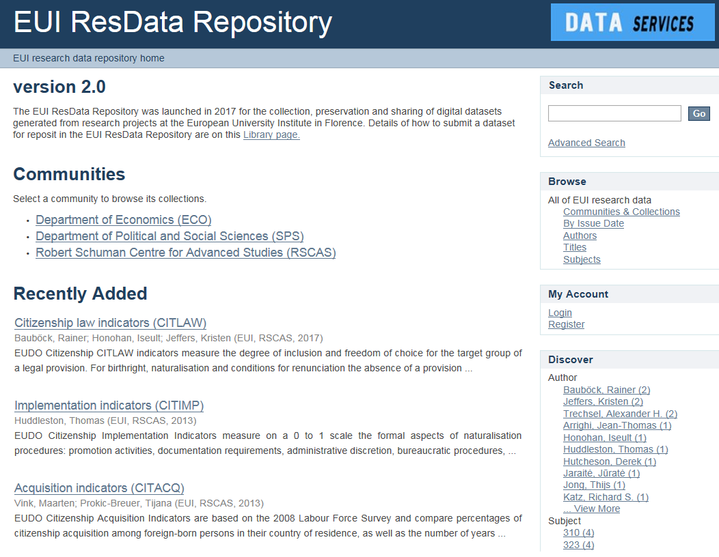The height and width of the screenshot is (557, 719).
Task: Open Citizenship law indicators (CITLAW) dataset
Action: click(x=109, y=323)
